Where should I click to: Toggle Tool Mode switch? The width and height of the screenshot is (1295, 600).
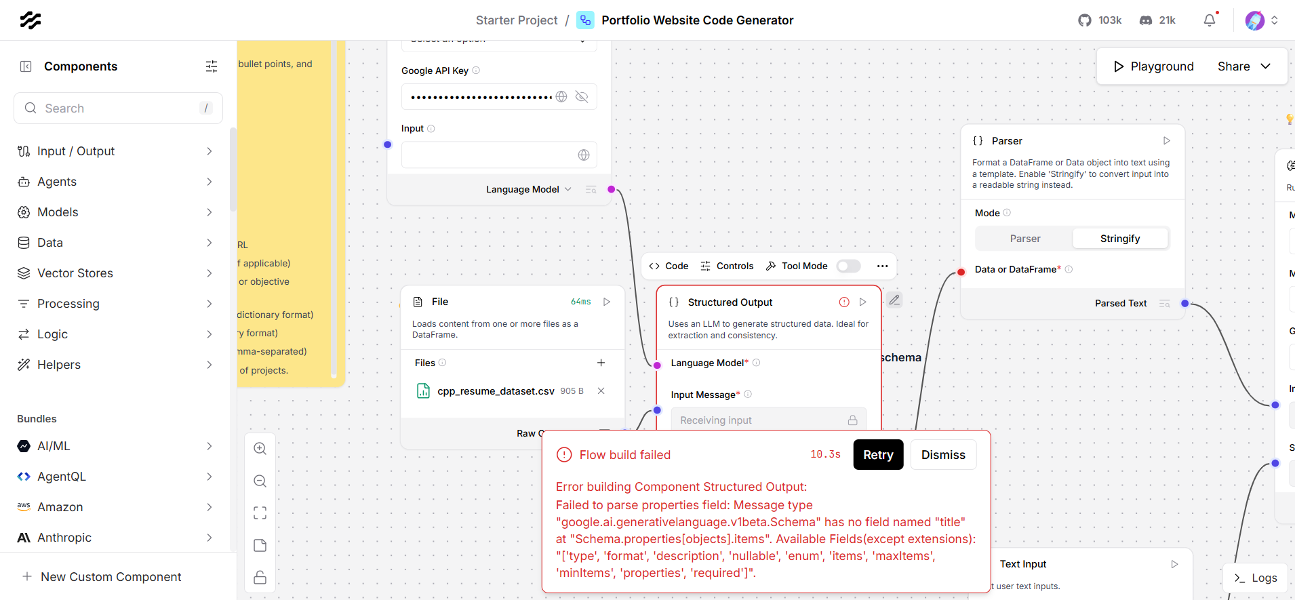pos(848,266)
